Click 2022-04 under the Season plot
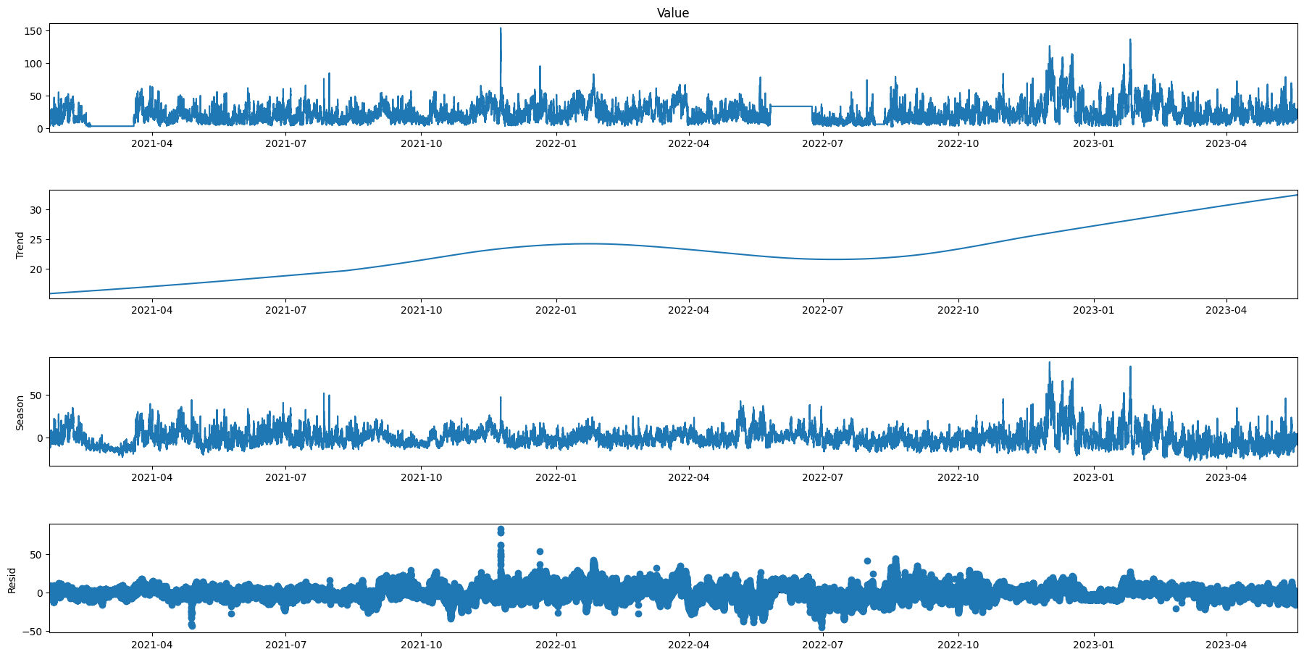Image resolution: width=1304 pixels, height=657 pixels. click(689, 477)
